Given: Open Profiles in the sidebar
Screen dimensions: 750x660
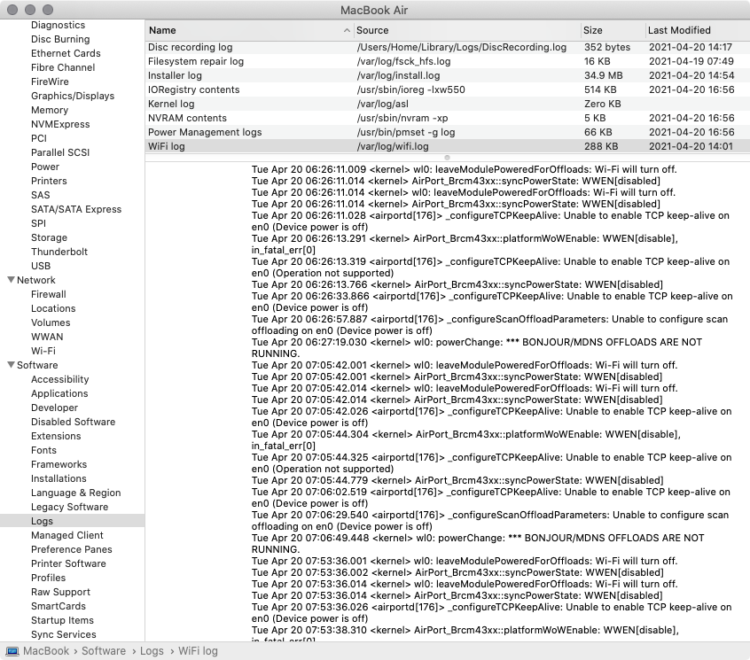Looking at the screenshot, I should tap(48, 578).
